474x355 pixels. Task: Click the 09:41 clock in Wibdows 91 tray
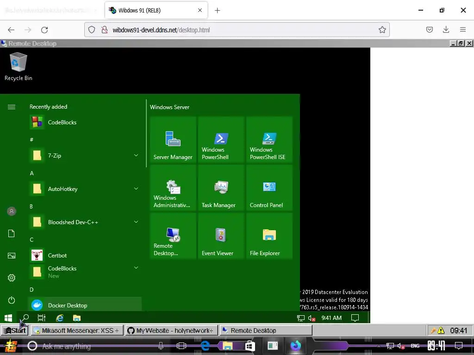click(x=458, y=331)
